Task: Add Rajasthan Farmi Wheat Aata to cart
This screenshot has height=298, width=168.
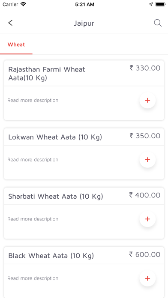Action: click(147, 100)
